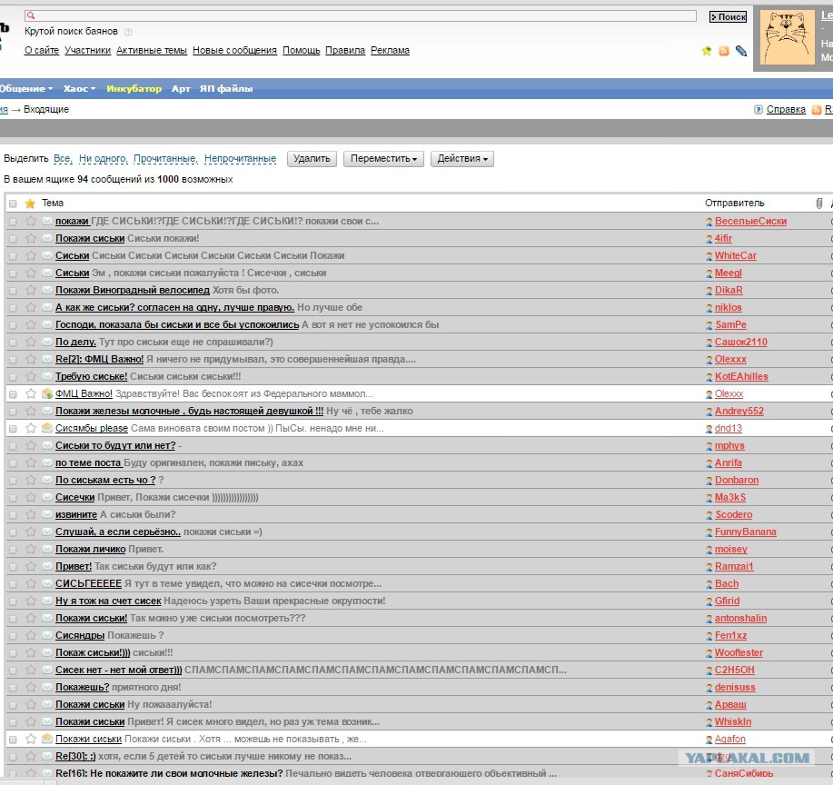The width and height of the screenshot is (833, 785).
Task: Click the user icon next to sender moisey
Action: click(709, 550)
